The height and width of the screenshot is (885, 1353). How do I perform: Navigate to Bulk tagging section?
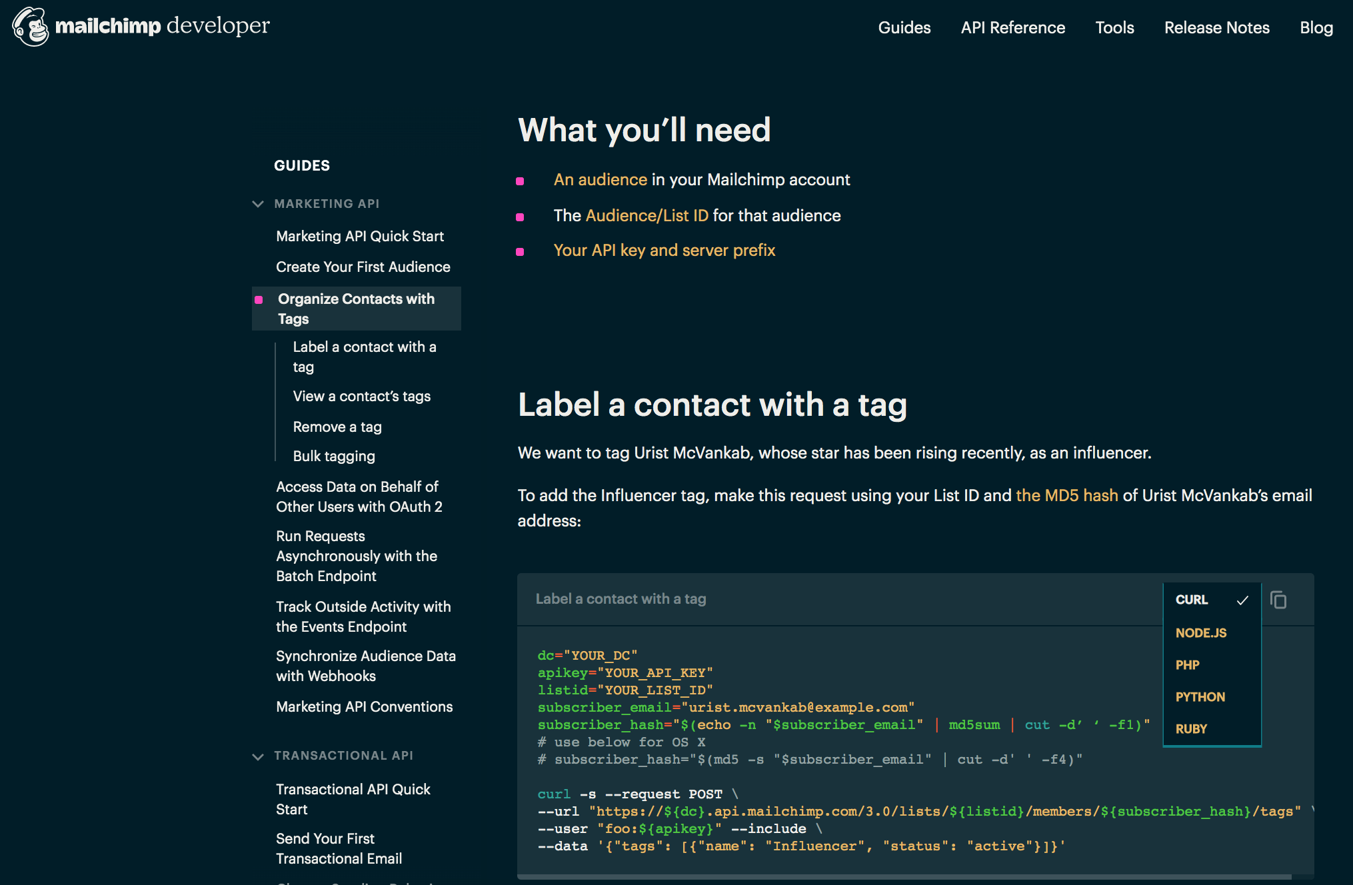coord(335,455)
